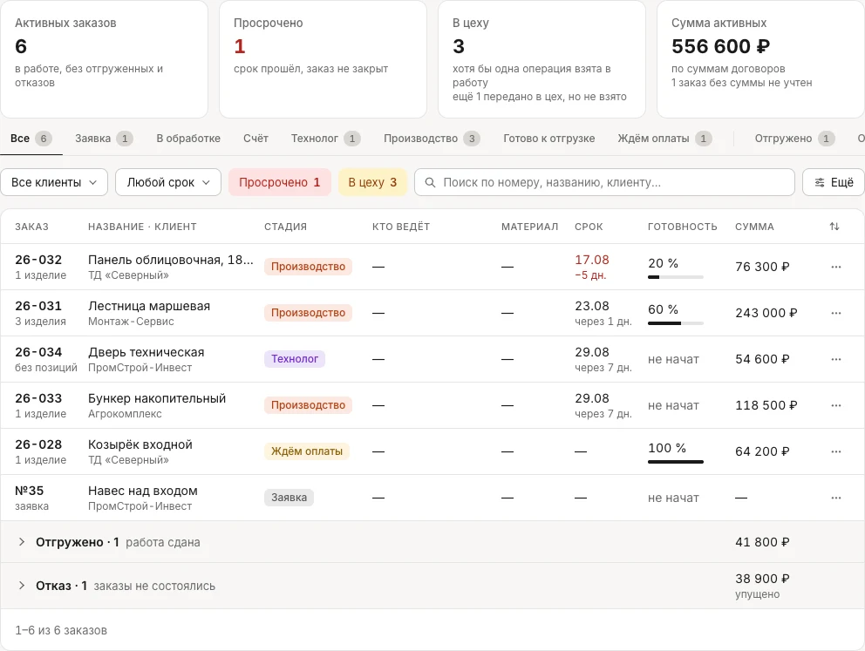Click the Производство badge for order 26-031
This screenshot has width=865, height=651.
pos(308,313)
